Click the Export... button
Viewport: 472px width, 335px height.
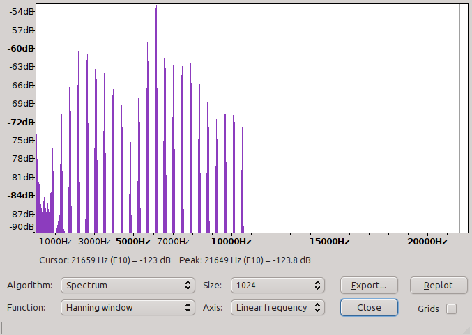(369, 285)
